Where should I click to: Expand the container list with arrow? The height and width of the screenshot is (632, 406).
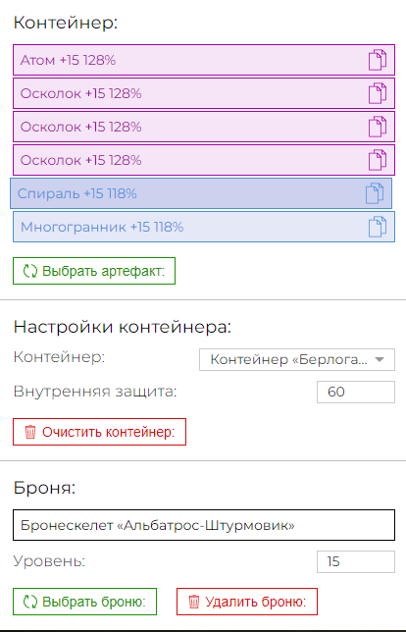tap(380, 359)
